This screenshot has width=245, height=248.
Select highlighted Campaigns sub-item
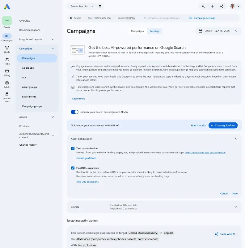(x=37, y=58)
